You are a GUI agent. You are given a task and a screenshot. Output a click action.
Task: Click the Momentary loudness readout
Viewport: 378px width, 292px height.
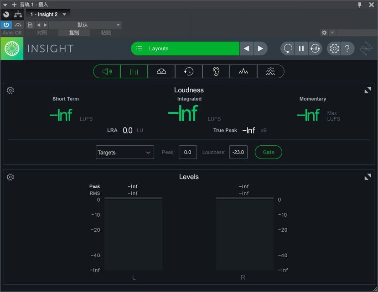(309, 115)
